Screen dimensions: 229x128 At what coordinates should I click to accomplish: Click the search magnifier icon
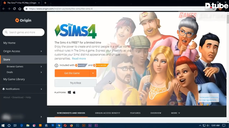(6, 32)
